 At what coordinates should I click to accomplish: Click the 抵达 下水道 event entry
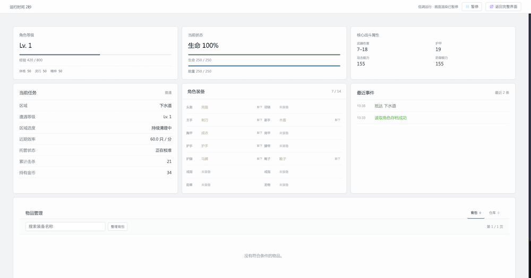pos(385,106)
